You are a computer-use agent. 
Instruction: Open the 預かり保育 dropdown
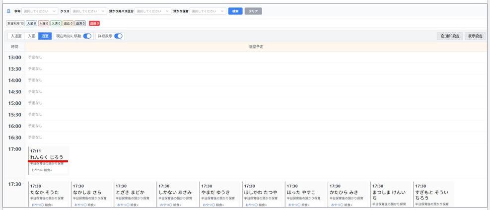click(x=208, y=11)
